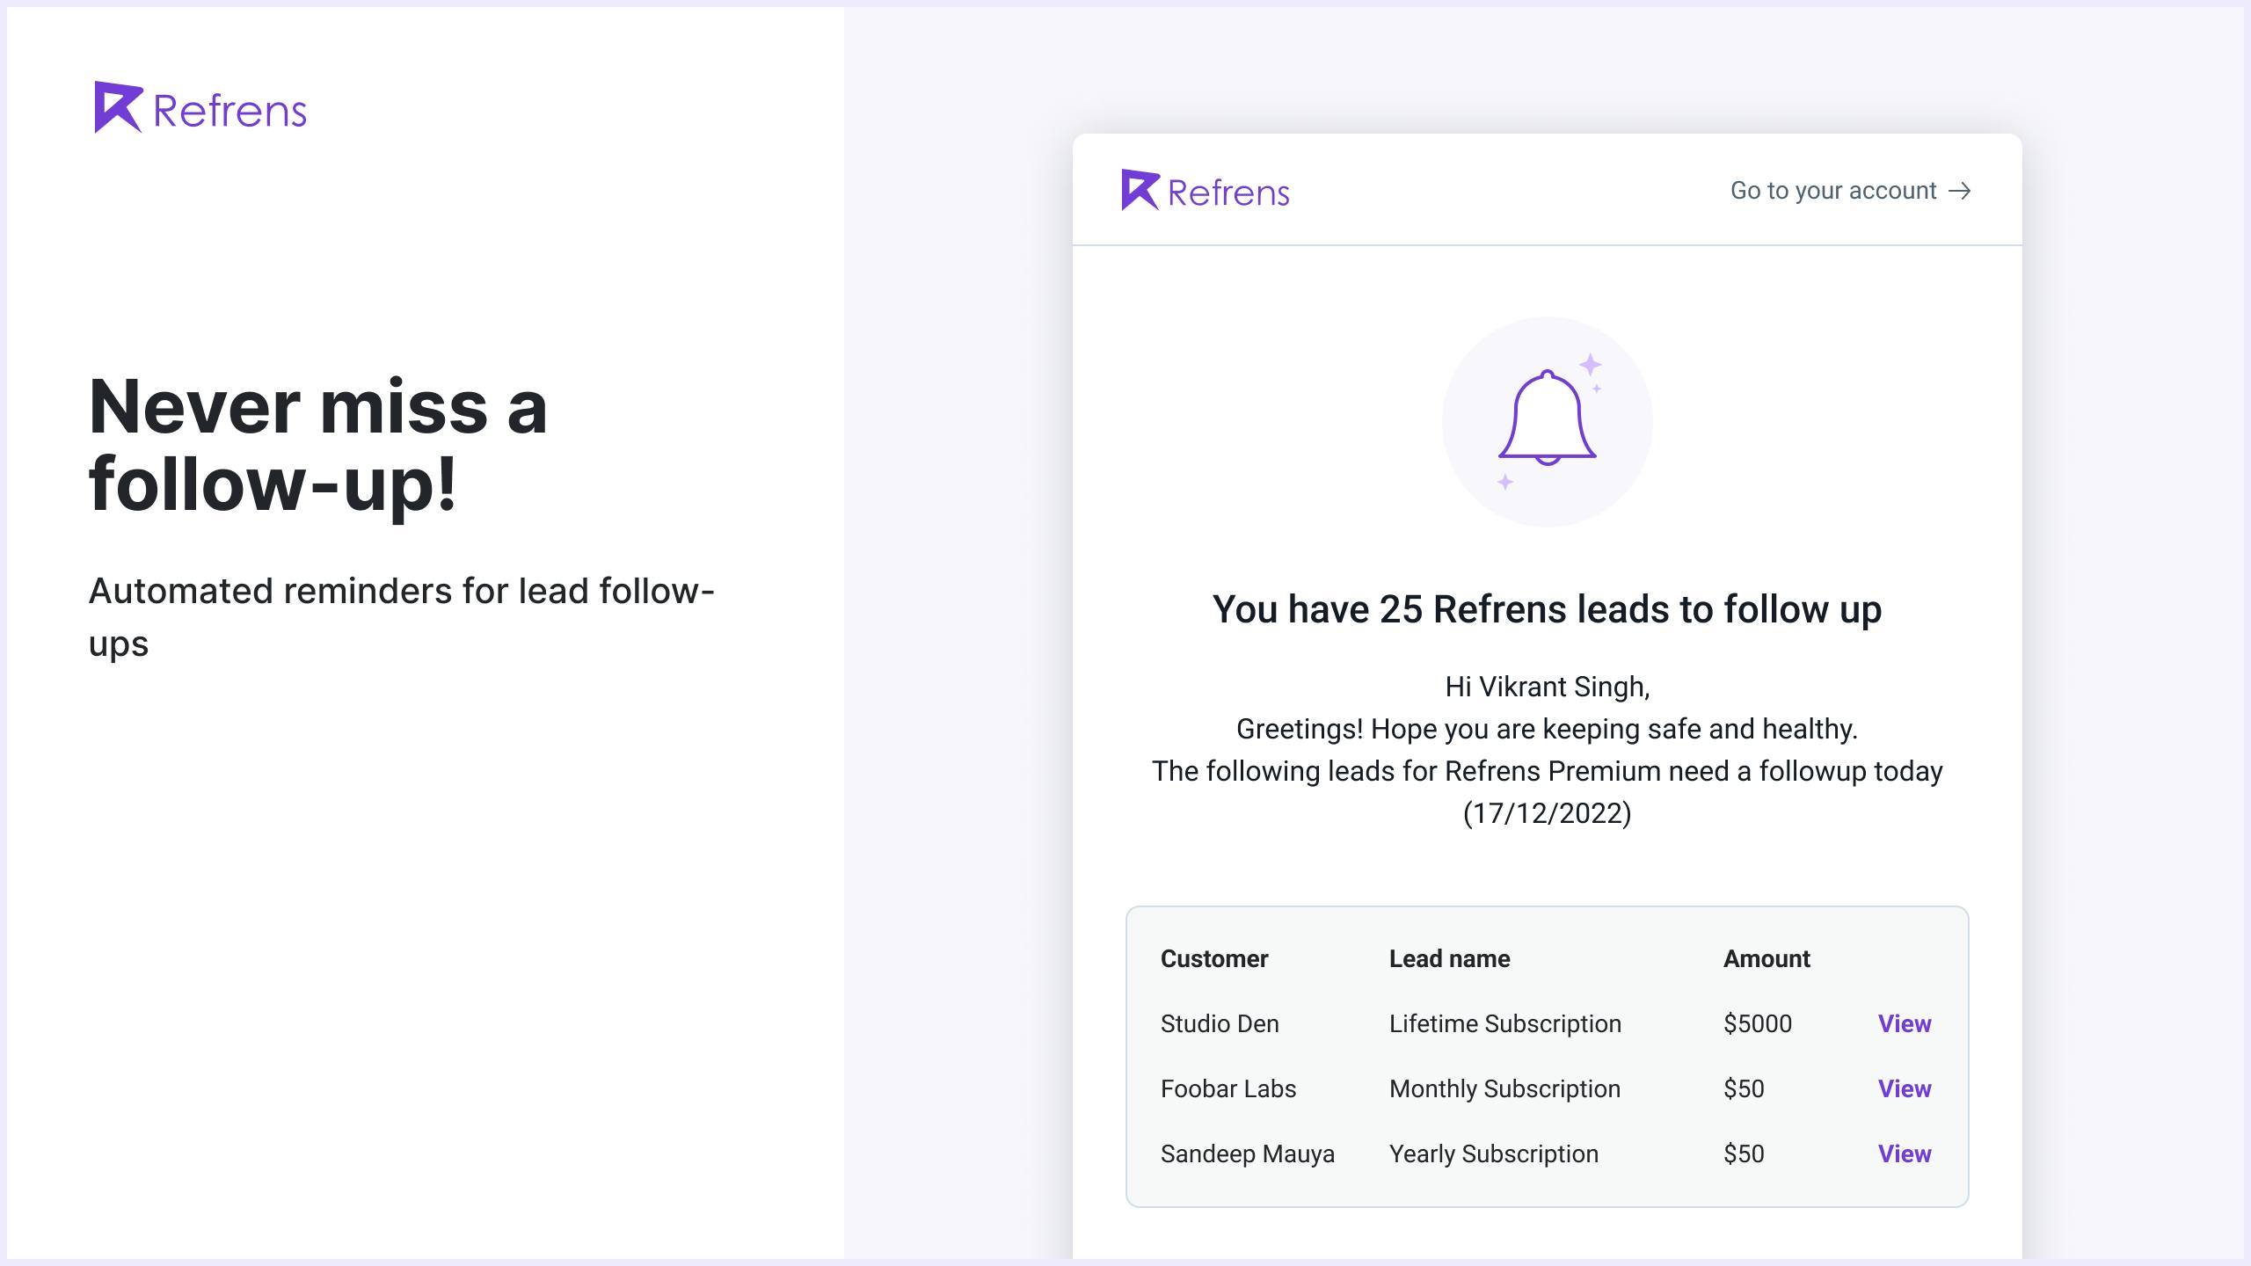This screenshot has height=1266, width=2251.
Task: Click the Lead name column header
Action: pos(1450,958)
